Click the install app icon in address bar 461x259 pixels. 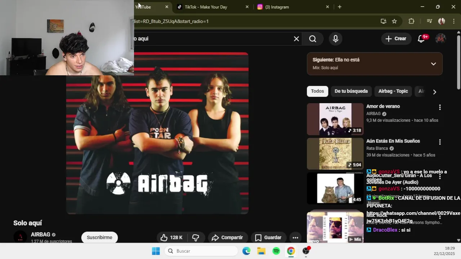pos(384,21)
